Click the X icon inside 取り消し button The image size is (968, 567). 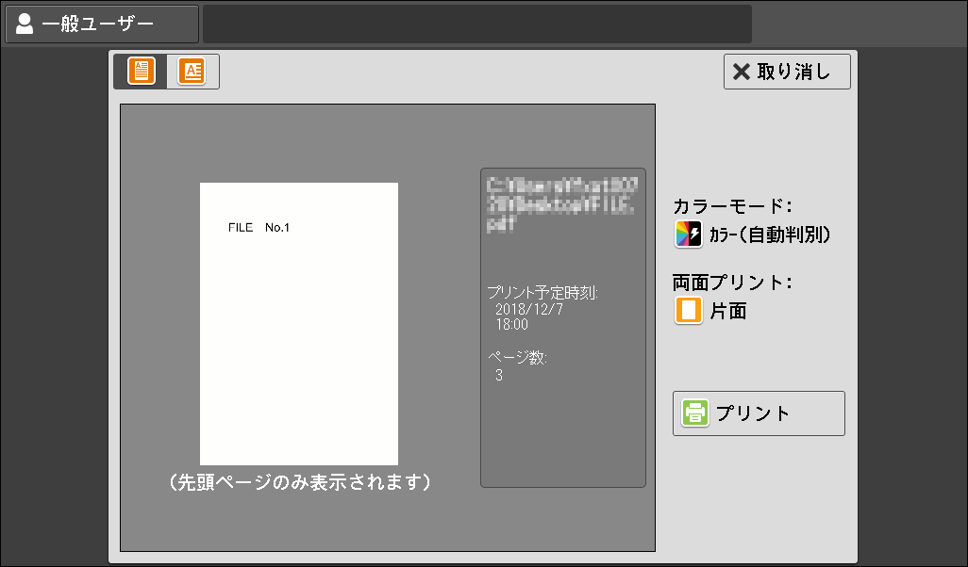(743, 71)
